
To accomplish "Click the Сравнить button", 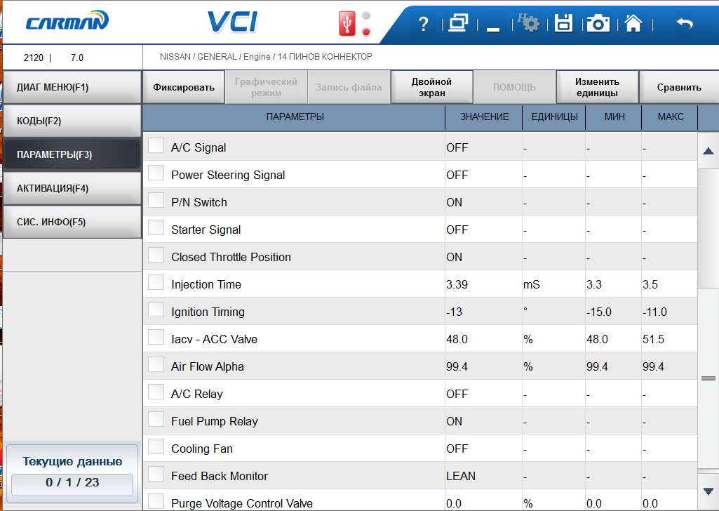I will coord(679,87).
